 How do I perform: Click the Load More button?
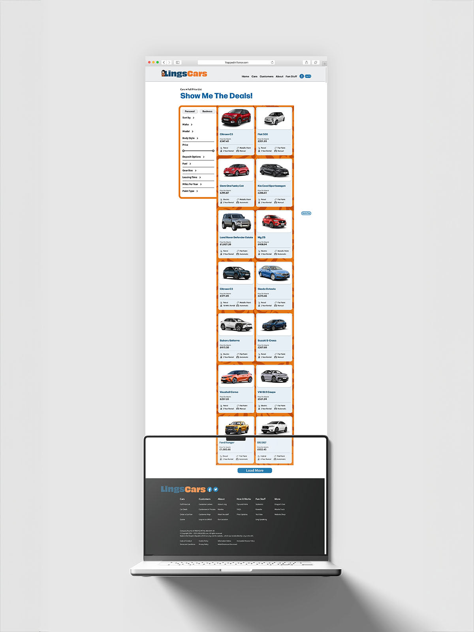click(x=255, y=470)
